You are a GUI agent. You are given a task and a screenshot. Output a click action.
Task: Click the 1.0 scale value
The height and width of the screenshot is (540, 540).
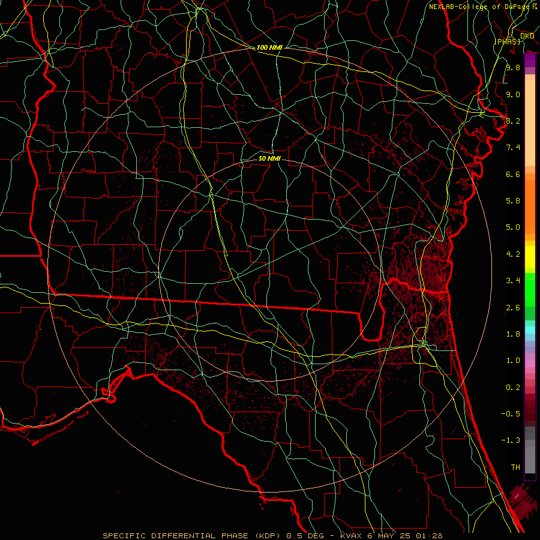pos(513,361)
